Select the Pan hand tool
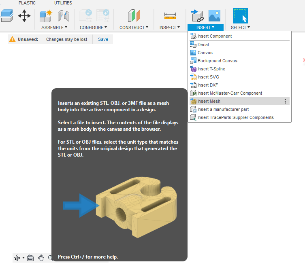305x263 pixels. [x=41, y=258]
